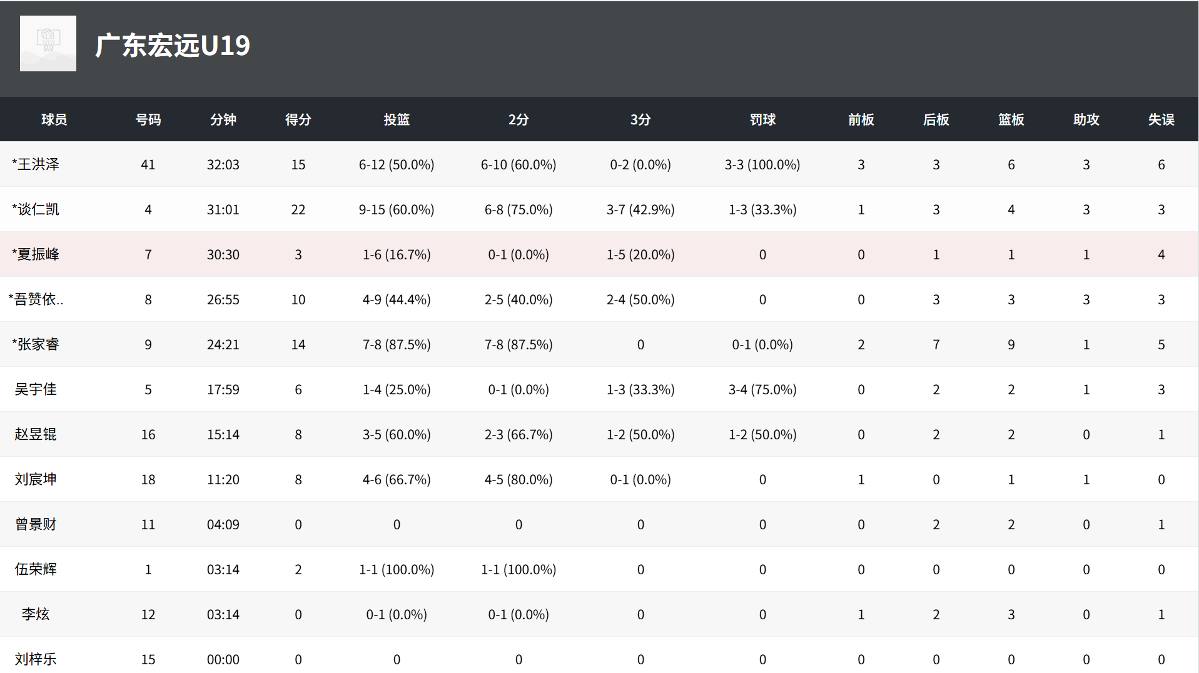Viewport: 1199px width, 673px height.
Task: Click 1-5 (20.0%) three-point cell
Action: 640,254
